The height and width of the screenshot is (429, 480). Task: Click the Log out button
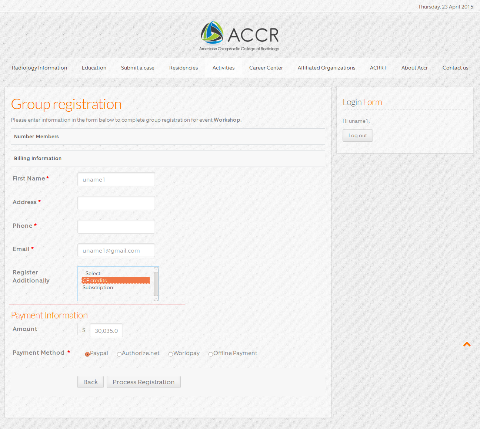pos(357,135)
